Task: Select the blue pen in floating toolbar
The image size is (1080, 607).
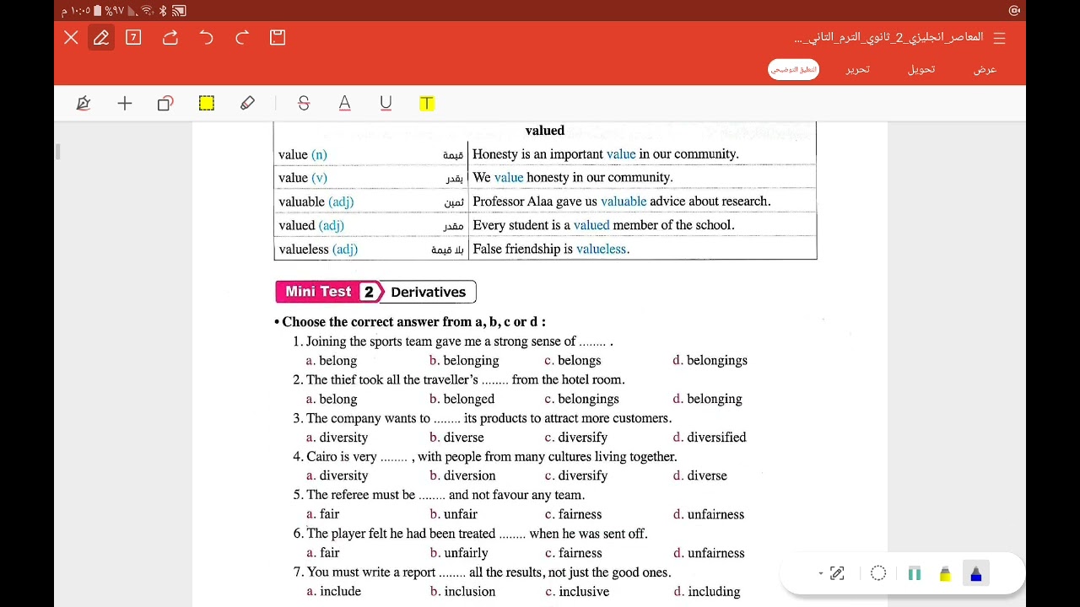Action: click(x=976, y=574)
